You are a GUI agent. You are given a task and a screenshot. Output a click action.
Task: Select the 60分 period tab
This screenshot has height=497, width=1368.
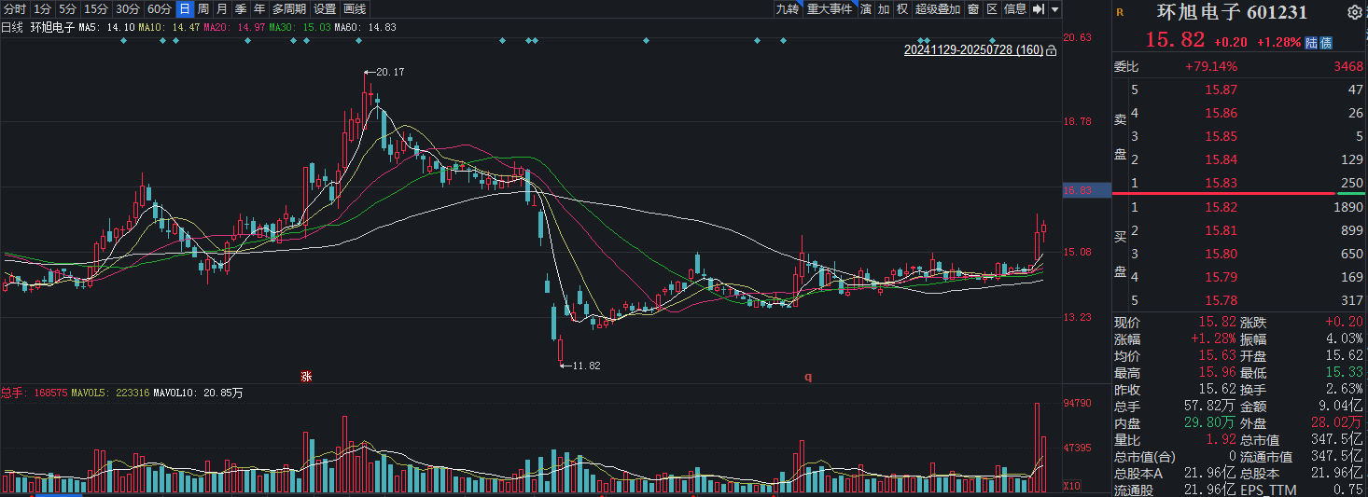159,9
